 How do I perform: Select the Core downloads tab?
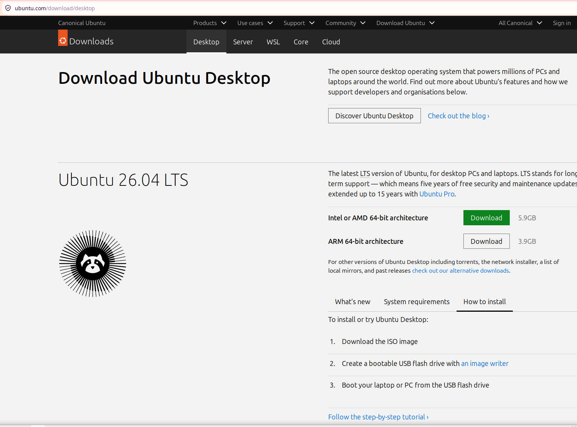click(301, 42)
